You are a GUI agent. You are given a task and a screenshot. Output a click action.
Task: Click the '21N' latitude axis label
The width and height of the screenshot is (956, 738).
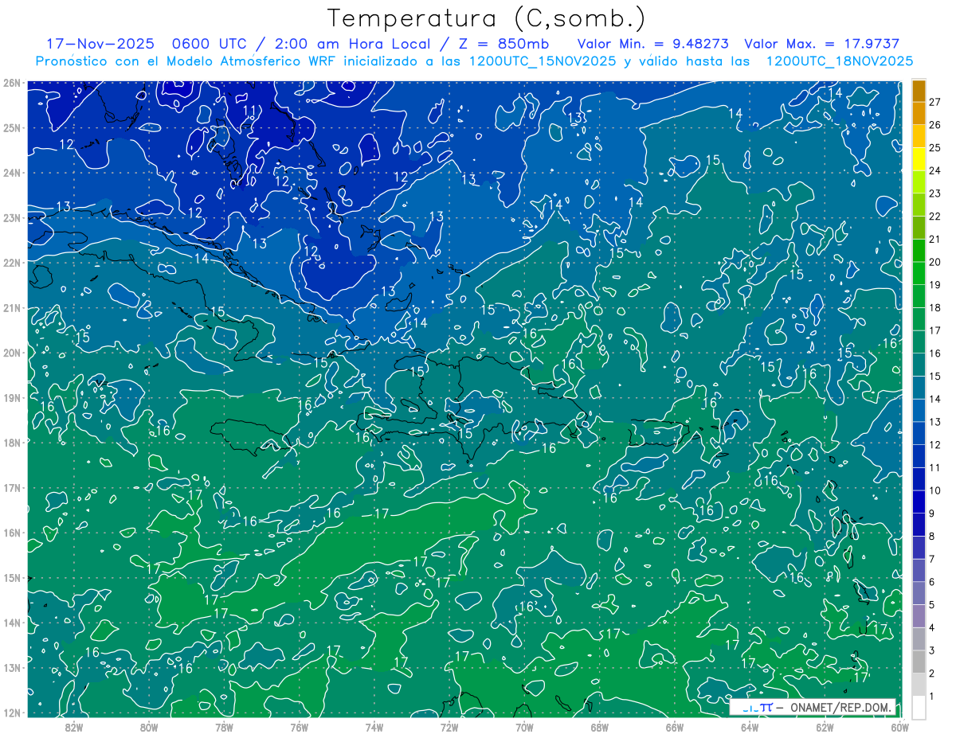tap(13, 308)
